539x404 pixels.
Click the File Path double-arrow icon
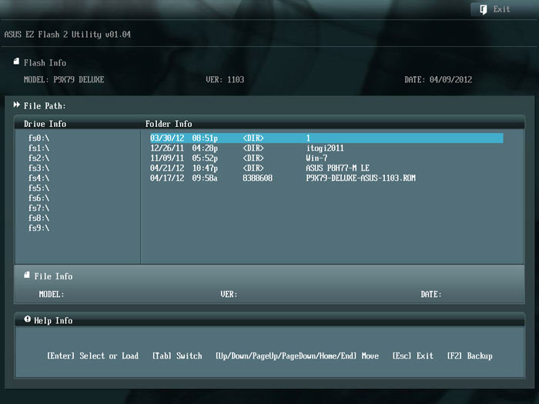click(16, 105)
